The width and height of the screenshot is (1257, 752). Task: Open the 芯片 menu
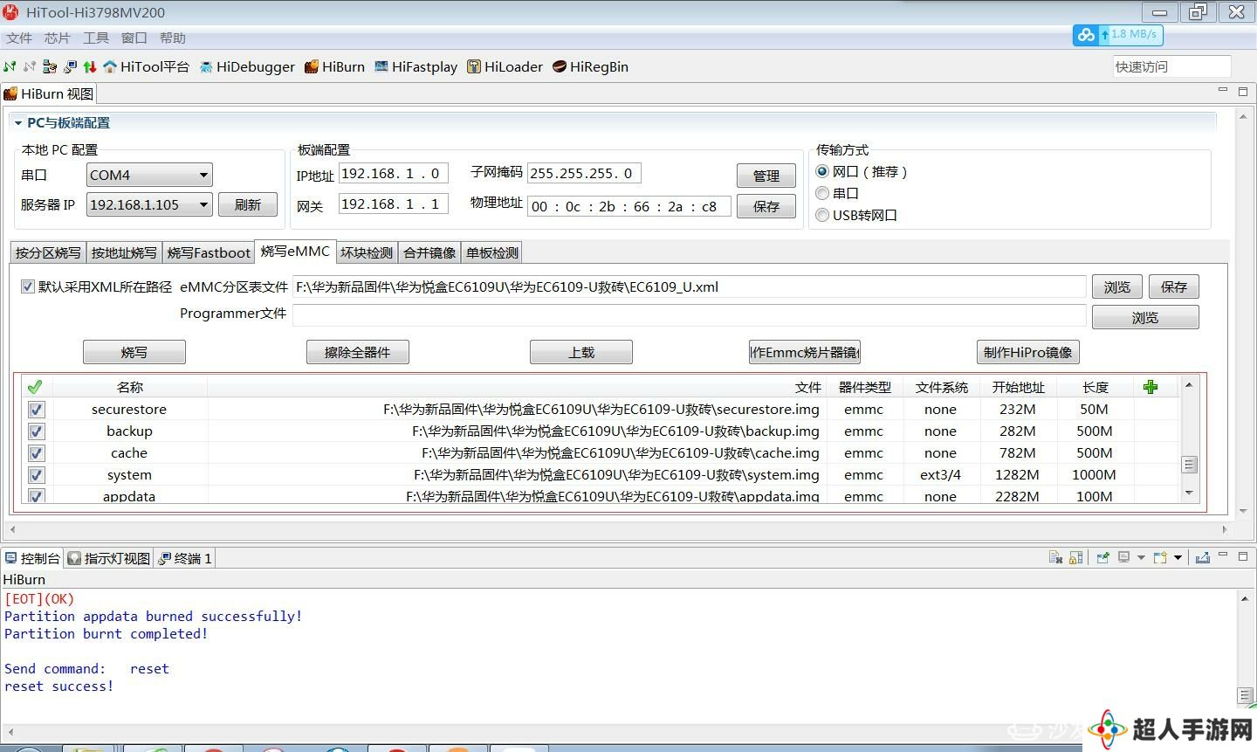(58, 38)
